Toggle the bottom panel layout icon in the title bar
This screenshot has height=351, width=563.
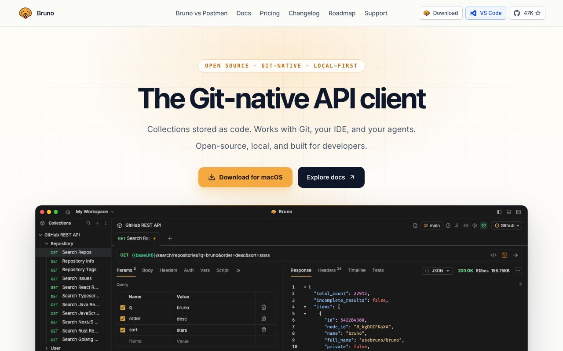(509, 212)
